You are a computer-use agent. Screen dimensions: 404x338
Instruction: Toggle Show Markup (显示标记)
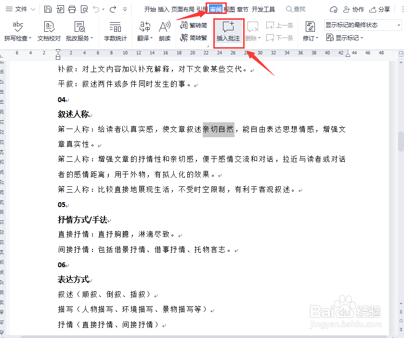[x=349, y=38]
